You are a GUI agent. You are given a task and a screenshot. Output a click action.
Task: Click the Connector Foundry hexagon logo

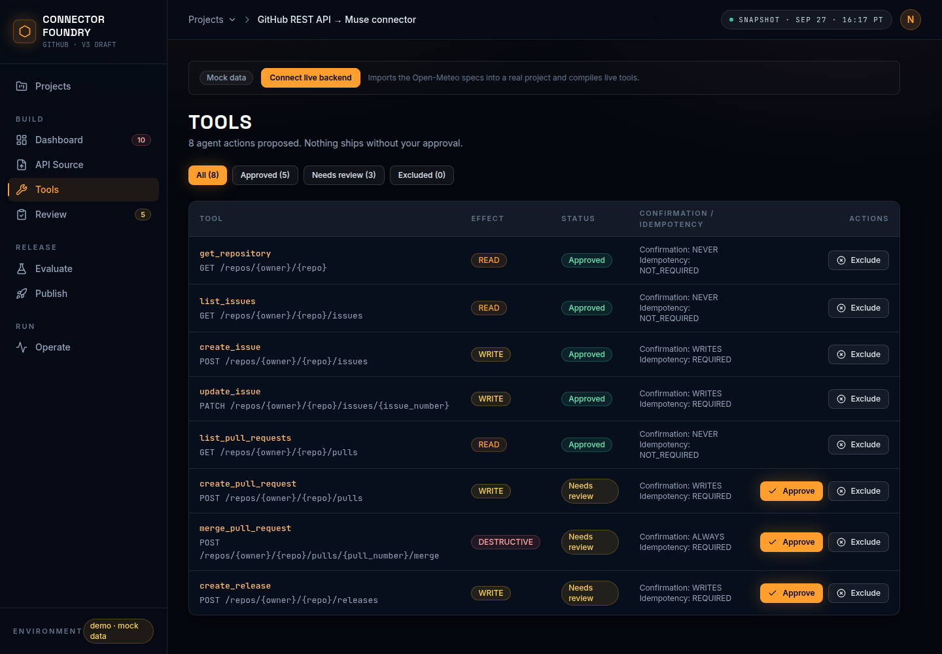click(25, 31)
